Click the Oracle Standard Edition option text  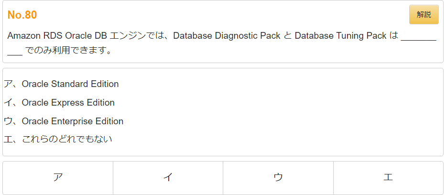click(x=70, y=84)
